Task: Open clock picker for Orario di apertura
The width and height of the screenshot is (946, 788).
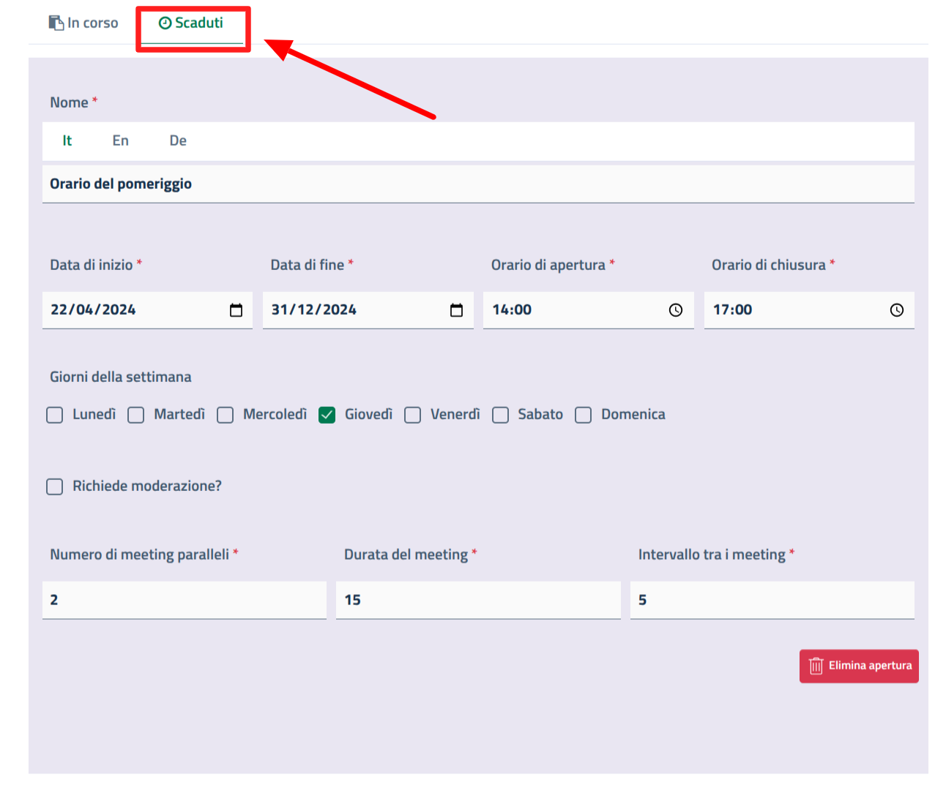Action: (675, 310)
